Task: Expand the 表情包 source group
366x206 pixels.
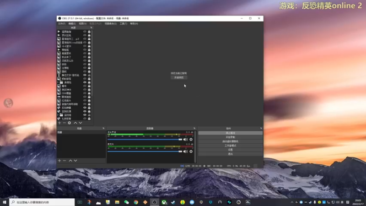Action: pos(58,82)
